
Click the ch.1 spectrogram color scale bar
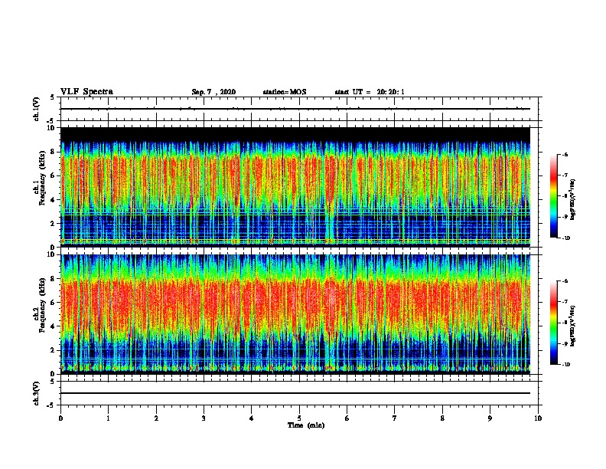click(x=553, y=196)
